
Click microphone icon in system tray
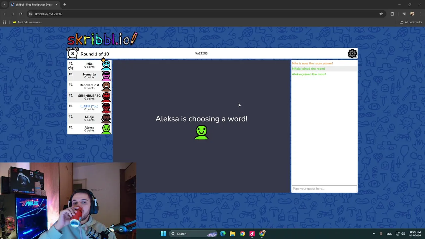pos(381,234)
